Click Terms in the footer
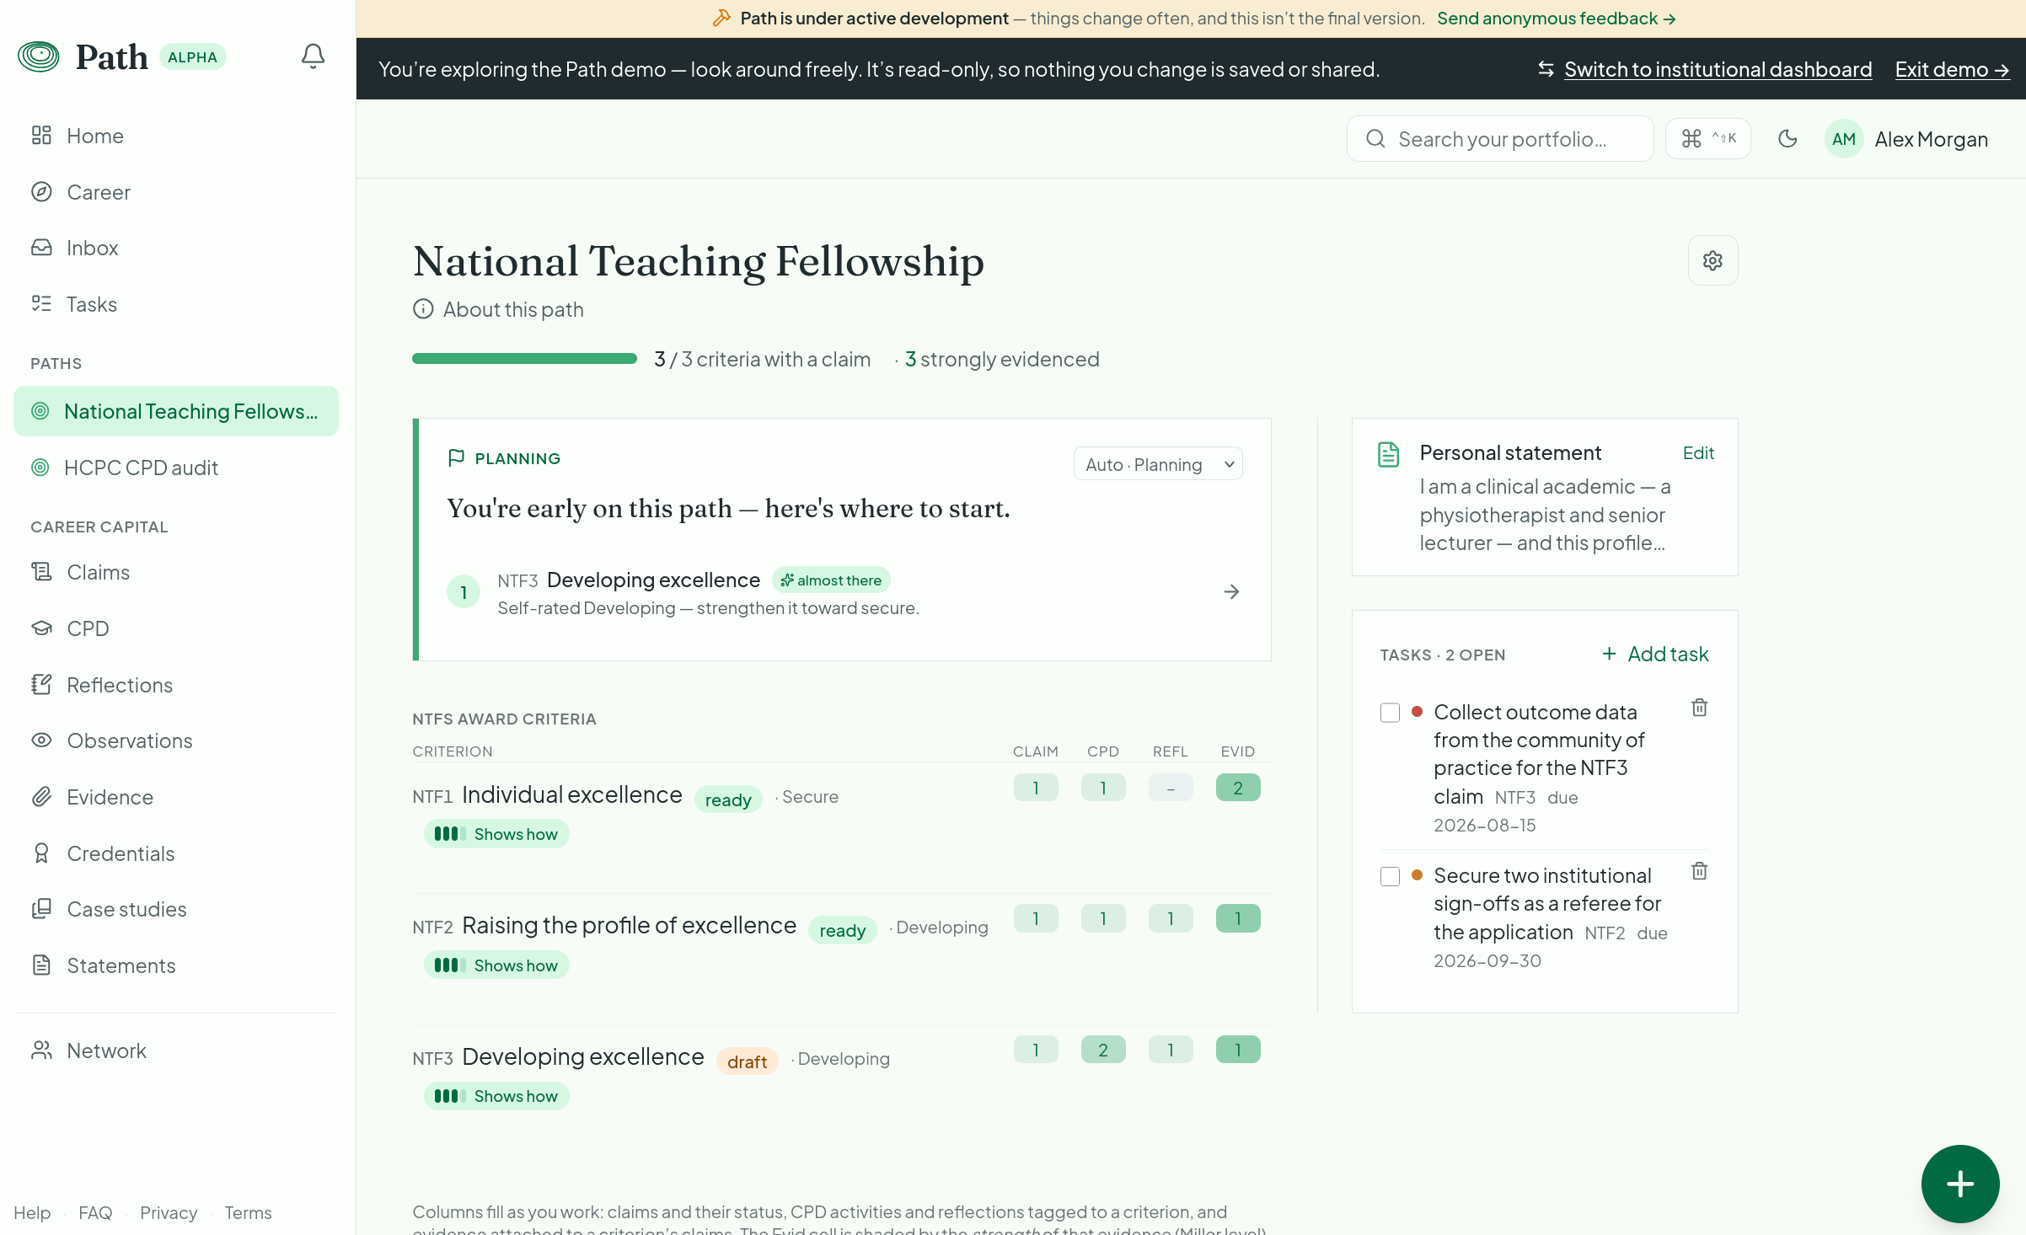2026x1235 pixels. pos(248,1212)
